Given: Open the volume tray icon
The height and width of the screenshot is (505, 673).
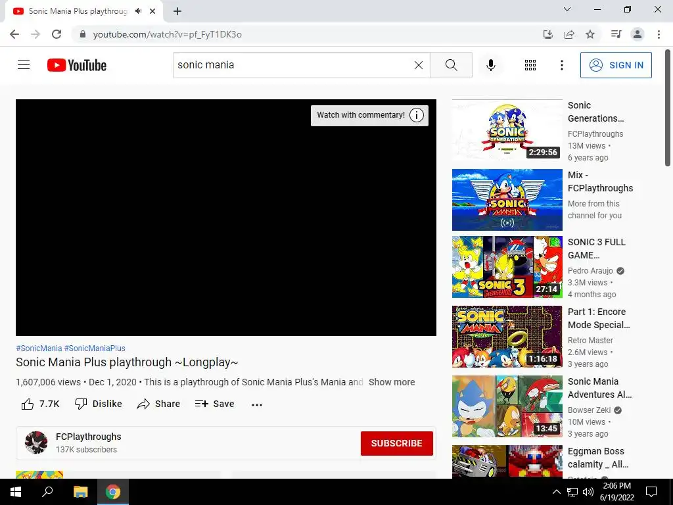Looking at the screenshot, I should [588, 492].
